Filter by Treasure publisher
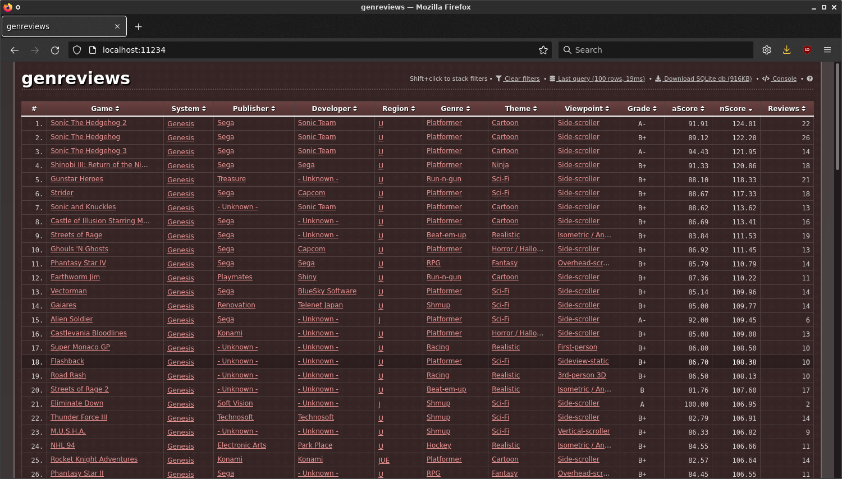The width and height of the screenshot is (842, 479). [232, 179]
